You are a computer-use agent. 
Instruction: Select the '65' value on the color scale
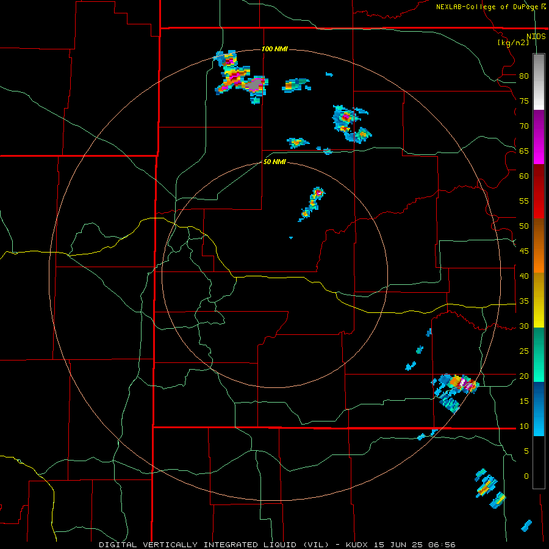pyautogui.click(x=524, y=151)
